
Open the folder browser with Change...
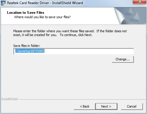tap(123, 59)
